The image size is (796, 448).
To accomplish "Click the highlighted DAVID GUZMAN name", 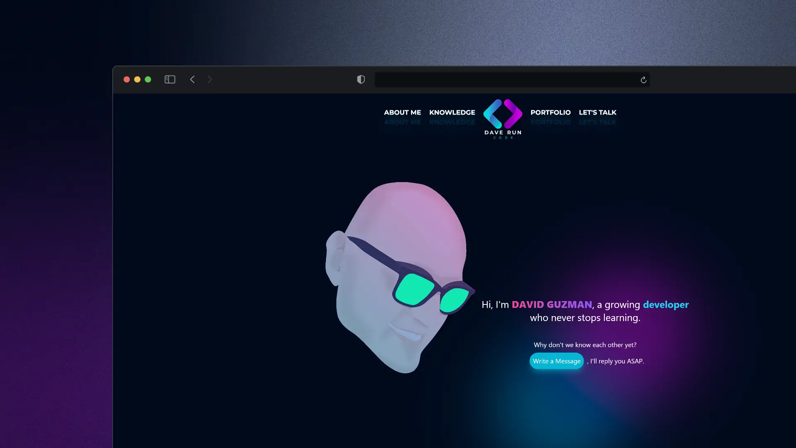I will coord(552,304).
